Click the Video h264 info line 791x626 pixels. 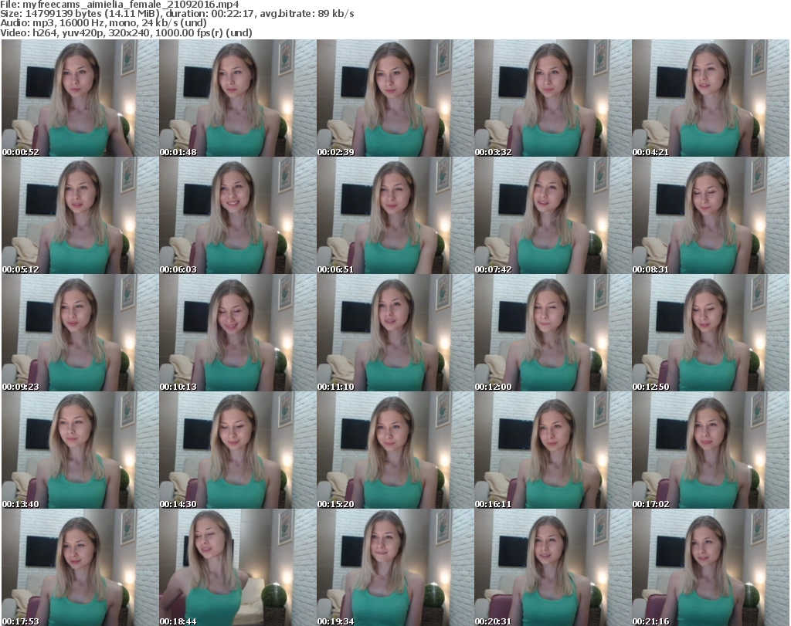tap(126, 32)
